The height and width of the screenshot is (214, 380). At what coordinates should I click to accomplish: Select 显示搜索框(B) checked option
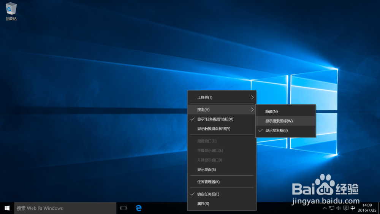click(x=285, y=130)
